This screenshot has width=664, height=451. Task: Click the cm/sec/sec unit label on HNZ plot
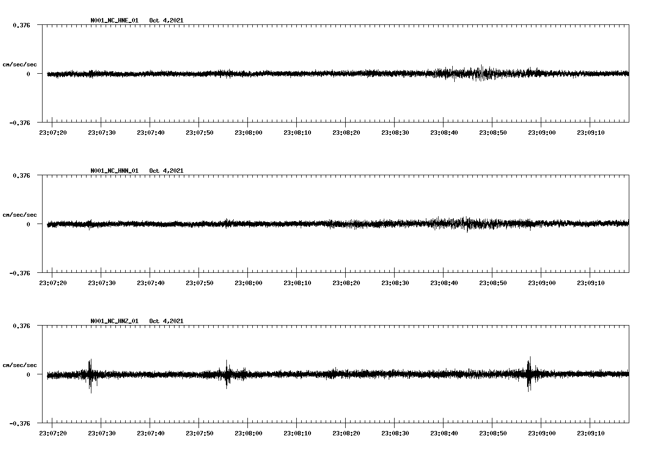tap(20, 365)
